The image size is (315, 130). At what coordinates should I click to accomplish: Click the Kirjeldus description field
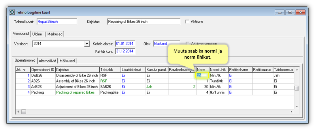(x=144, y=22)
